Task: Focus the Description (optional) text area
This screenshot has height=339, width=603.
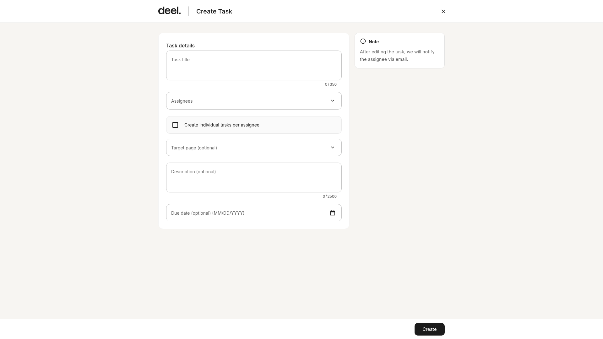Action: click(254, 177)
